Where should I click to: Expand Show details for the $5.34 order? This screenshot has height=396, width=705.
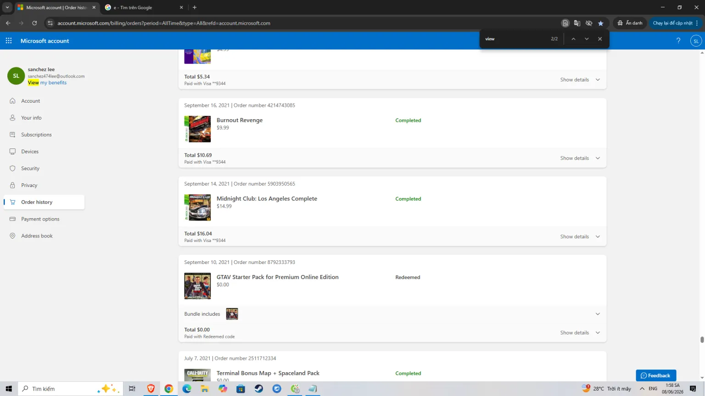pyautogui.click(x=580, y=80)
